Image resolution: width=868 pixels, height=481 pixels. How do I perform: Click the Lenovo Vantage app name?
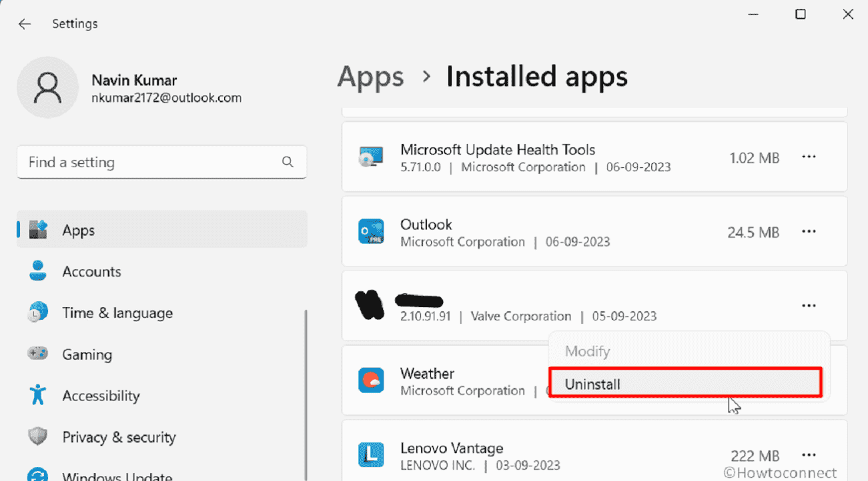tap(452, 448)
